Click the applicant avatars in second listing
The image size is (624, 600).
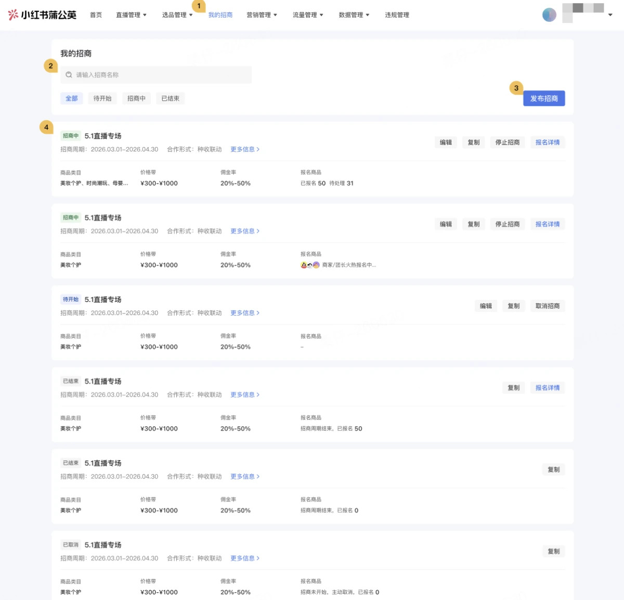pos(310,265)
